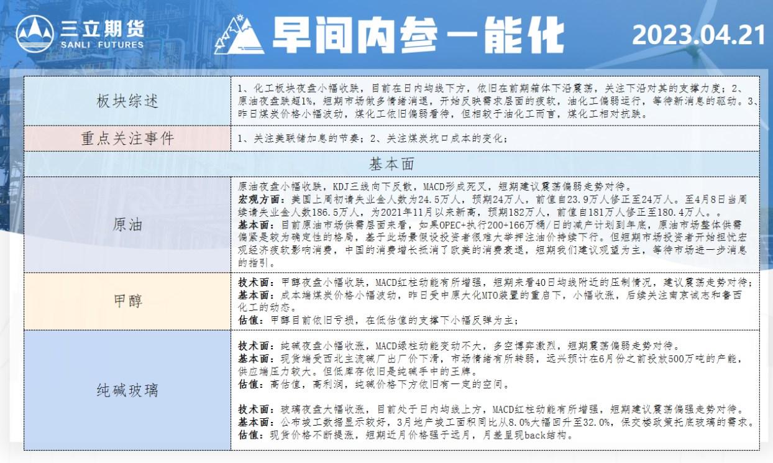
Task: Click the SANLI FUTURES English subtitle
Action: pos(102,45)
